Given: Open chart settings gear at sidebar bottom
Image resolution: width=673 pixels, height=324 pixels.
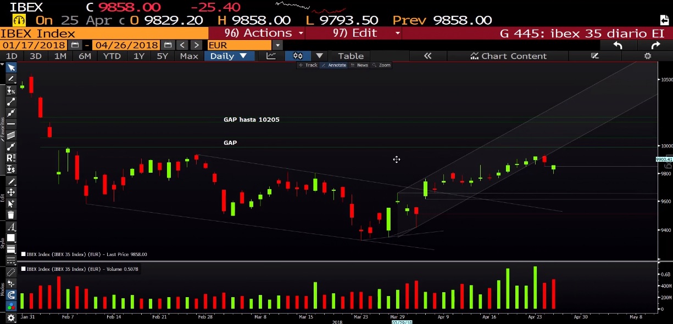Looking at the screenshot, I should click(11, 318).
